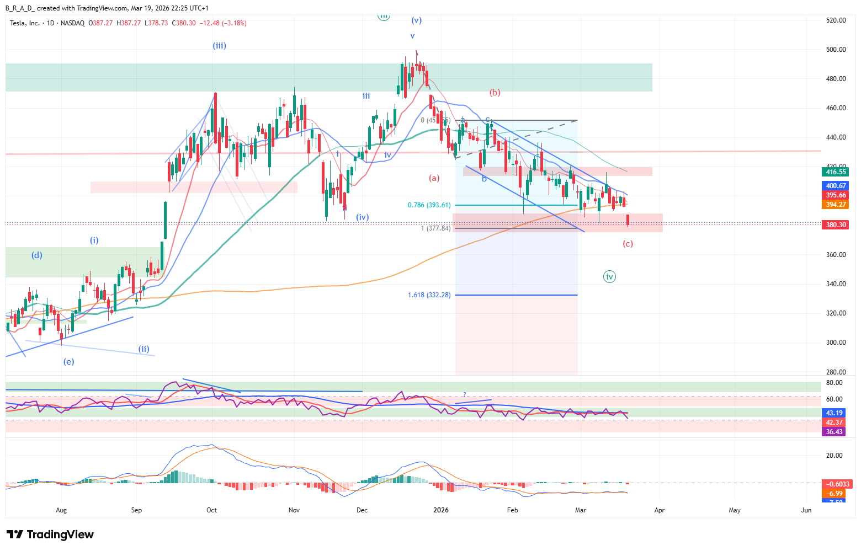Click the red (a) wave label
The width and height of the screenshot is (861, 551).
coord(434,178)
